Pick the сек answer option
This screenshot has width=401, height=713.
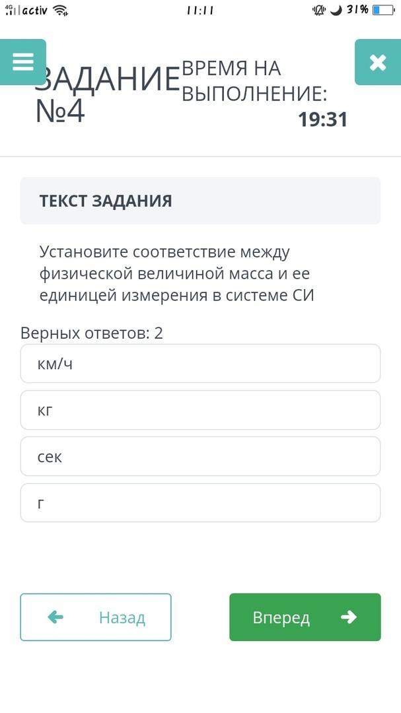pos(200,456)
